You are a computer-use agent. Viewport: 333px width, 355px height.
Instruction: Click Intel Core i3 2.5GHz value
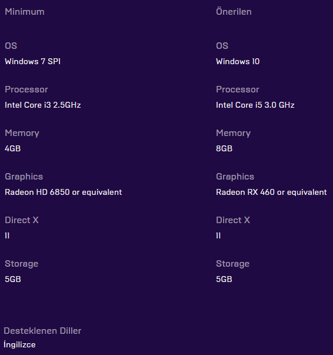[x=43, y=105]
